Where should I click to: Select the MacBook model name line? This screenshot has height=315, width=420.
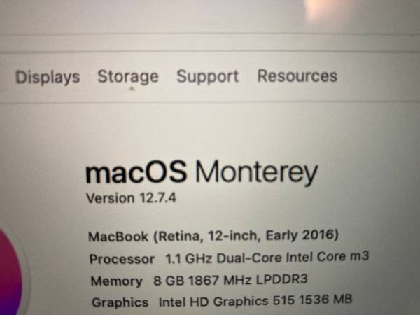tap(214, 234)
